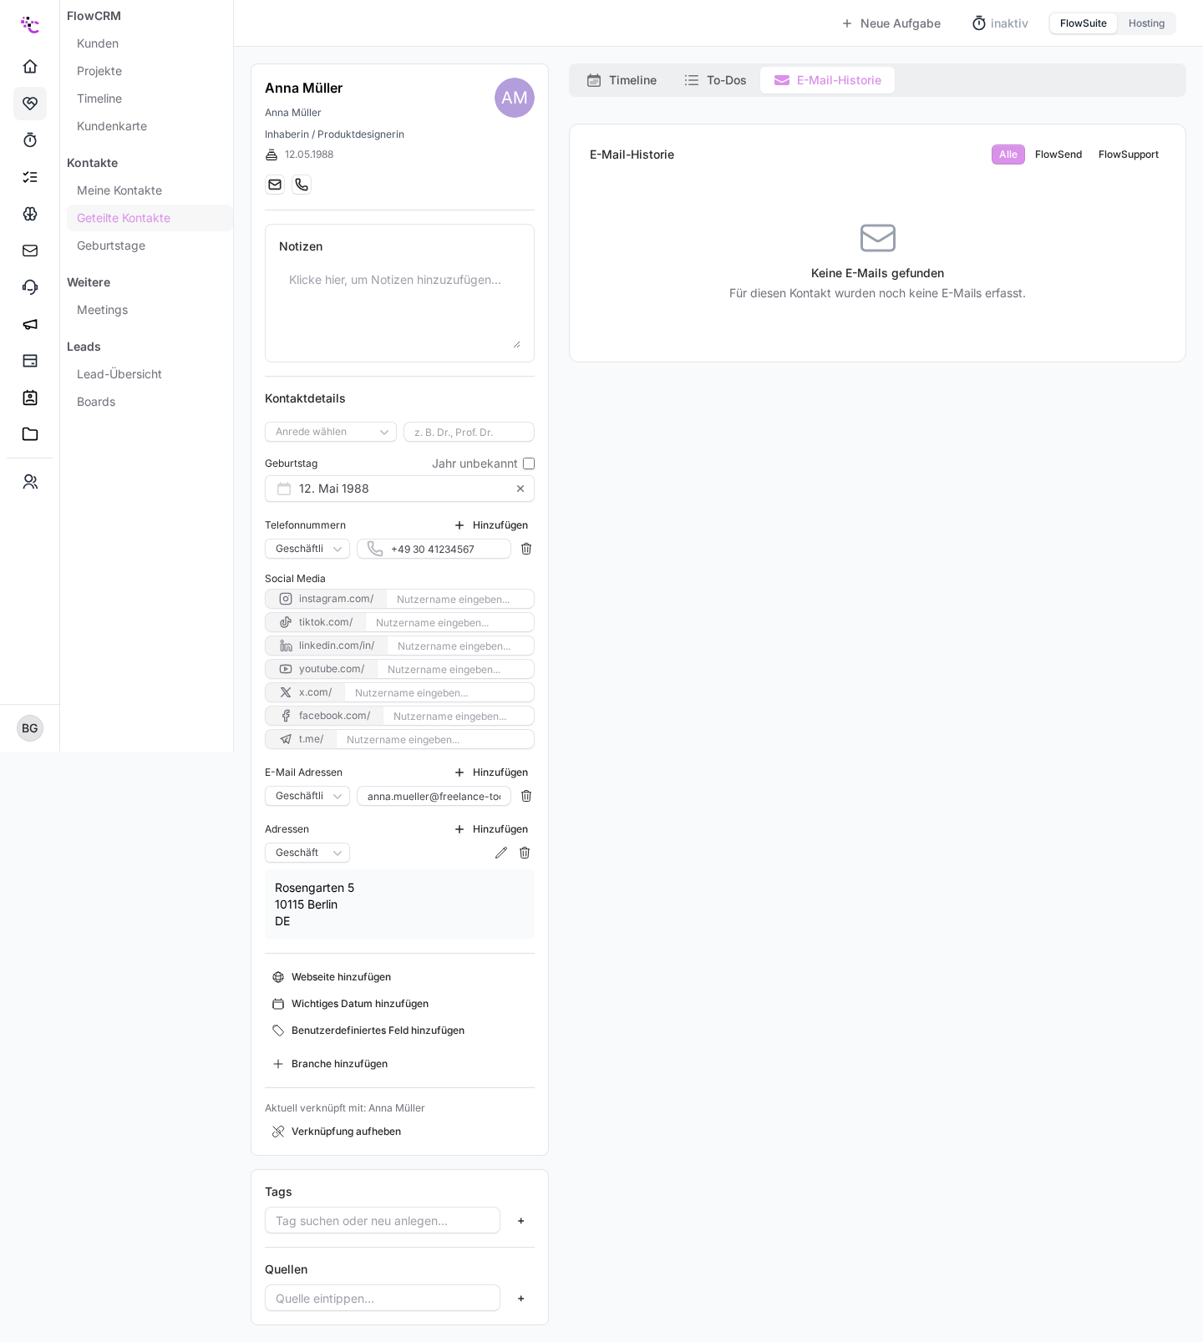Select the handshake CRM icon in the sidebar
This screenshot has height=1342, width=1203.
(x=30, y=104)
